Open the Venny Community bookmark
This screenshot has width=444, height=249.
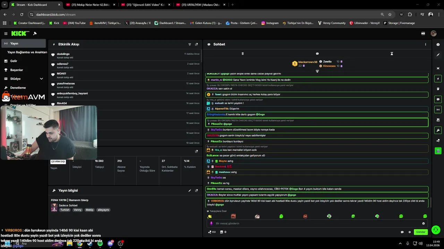[x=332, y=23]
